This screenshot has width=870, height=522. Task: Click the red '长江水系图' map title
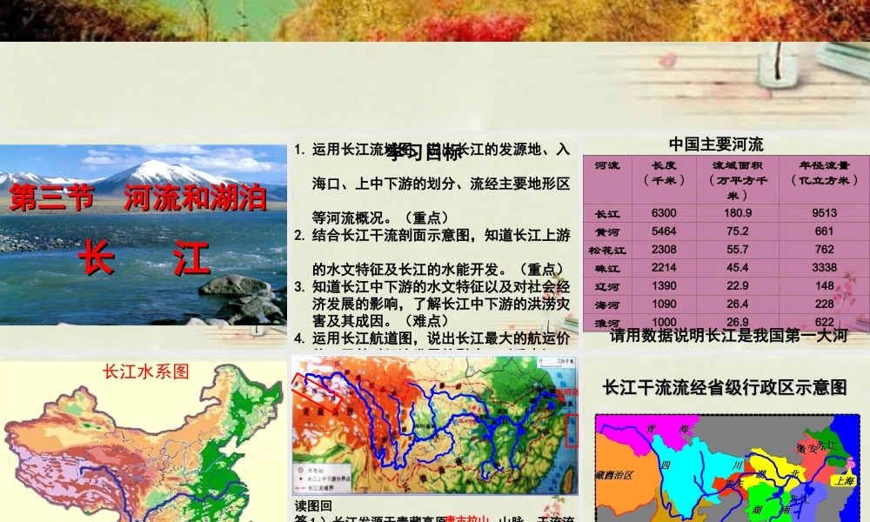click(146, 371)
